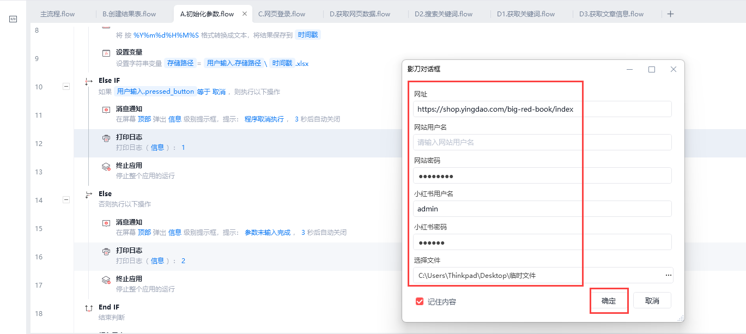The image size is (746, 334).
Task: Open the D1.获取关键词.flow tab
Action: coord(526,14)
